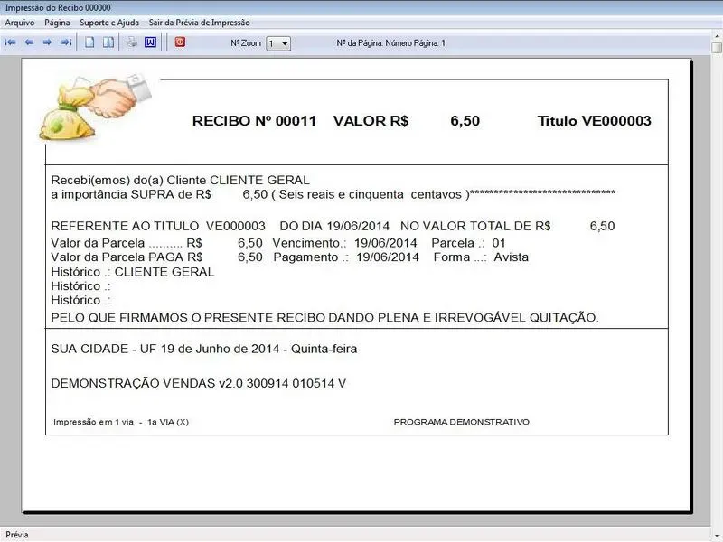Click Sair da Prévia de Impressão
Image resolution: width=723 pixels, height=542 pixels.
coord(199,22)
